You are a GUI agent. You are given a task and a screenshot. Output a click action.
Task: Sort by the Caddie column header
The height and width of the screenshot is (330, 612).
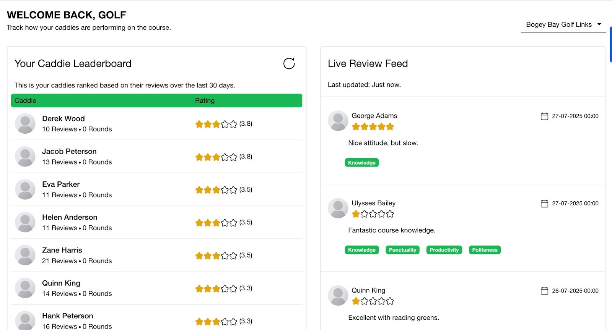tap(25, 101)
